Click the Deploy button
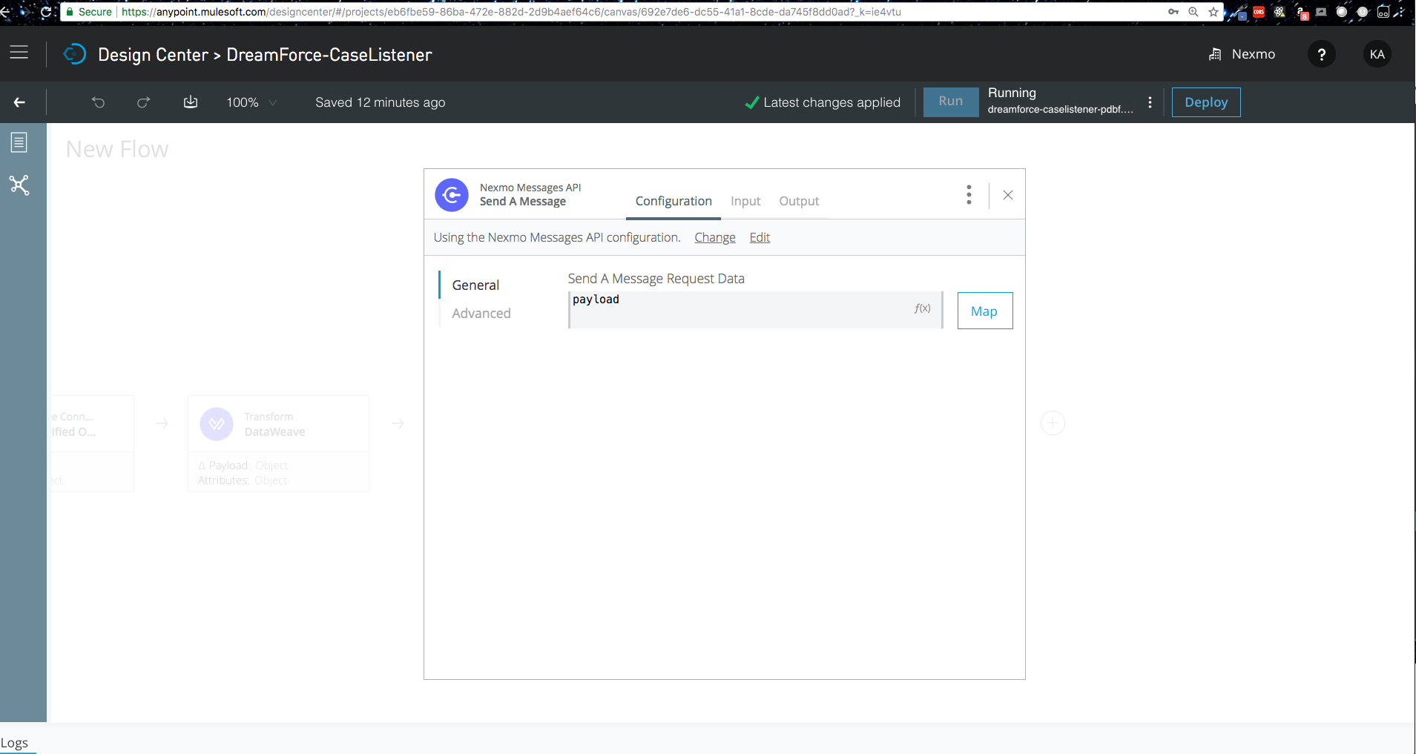 [1206, 102]
